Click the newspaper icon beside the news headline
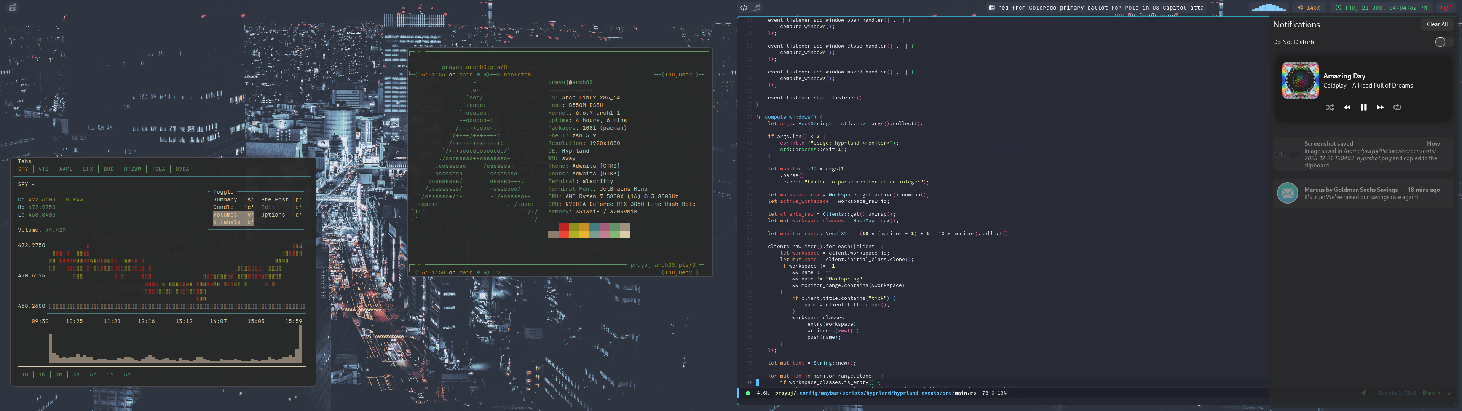The width and height of the screenshot is (1462, 411). point(991,8)
